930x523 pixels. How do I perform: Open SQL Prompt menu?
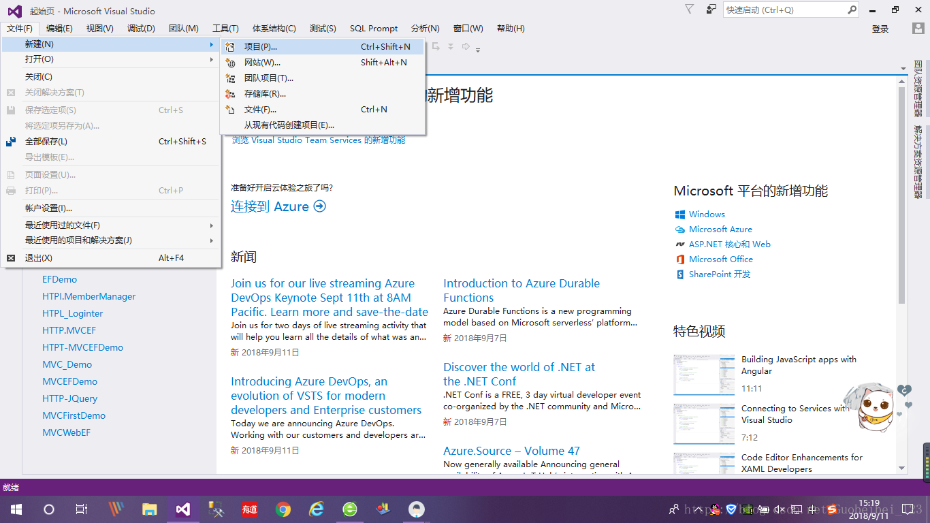pos(374,29)
